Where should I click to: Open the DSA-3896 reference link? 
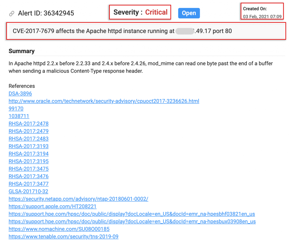(20, 94)
